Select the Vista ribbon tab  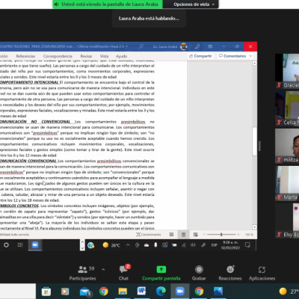pyautogui.click(x=104, y=56)
